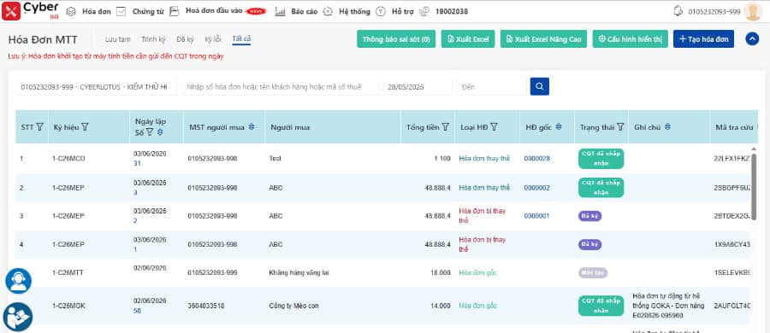Click the hotline 19002038 phone icon
Screen dimensions: 770x333
coord(425,11)
